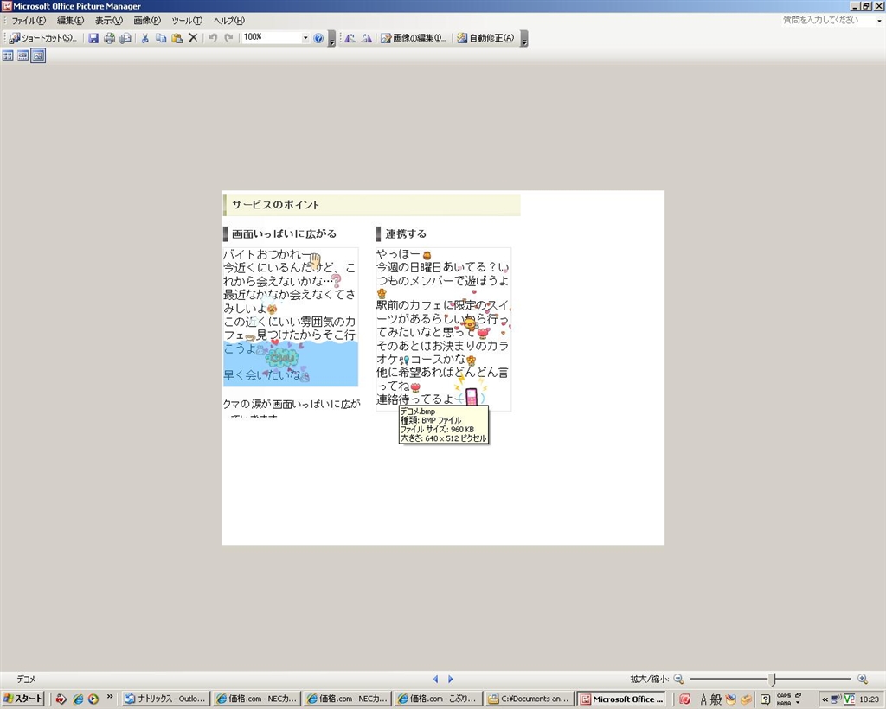
Task: Zoom in with the plus magnifier
Action: pyautogui.click(x=863, y=679)
